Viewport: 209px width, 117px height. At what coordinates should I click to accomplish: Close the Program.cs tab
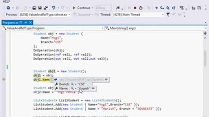(30, 22)
